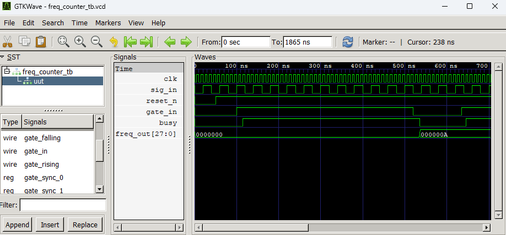Click the yellow Undo zoom arrow
Viewport: 506px width, 235px height.
coord(114,42)
